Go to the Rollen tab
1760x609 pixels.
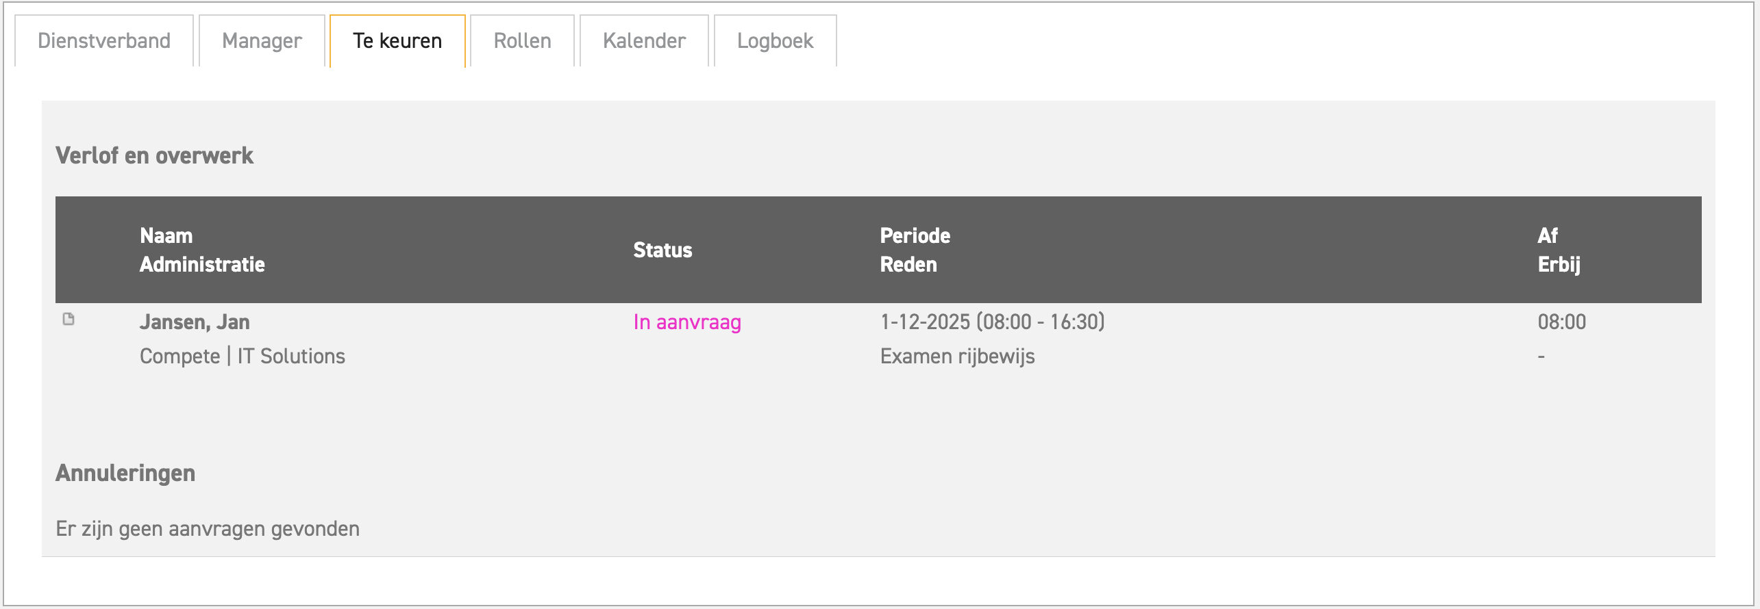[522, 41]
